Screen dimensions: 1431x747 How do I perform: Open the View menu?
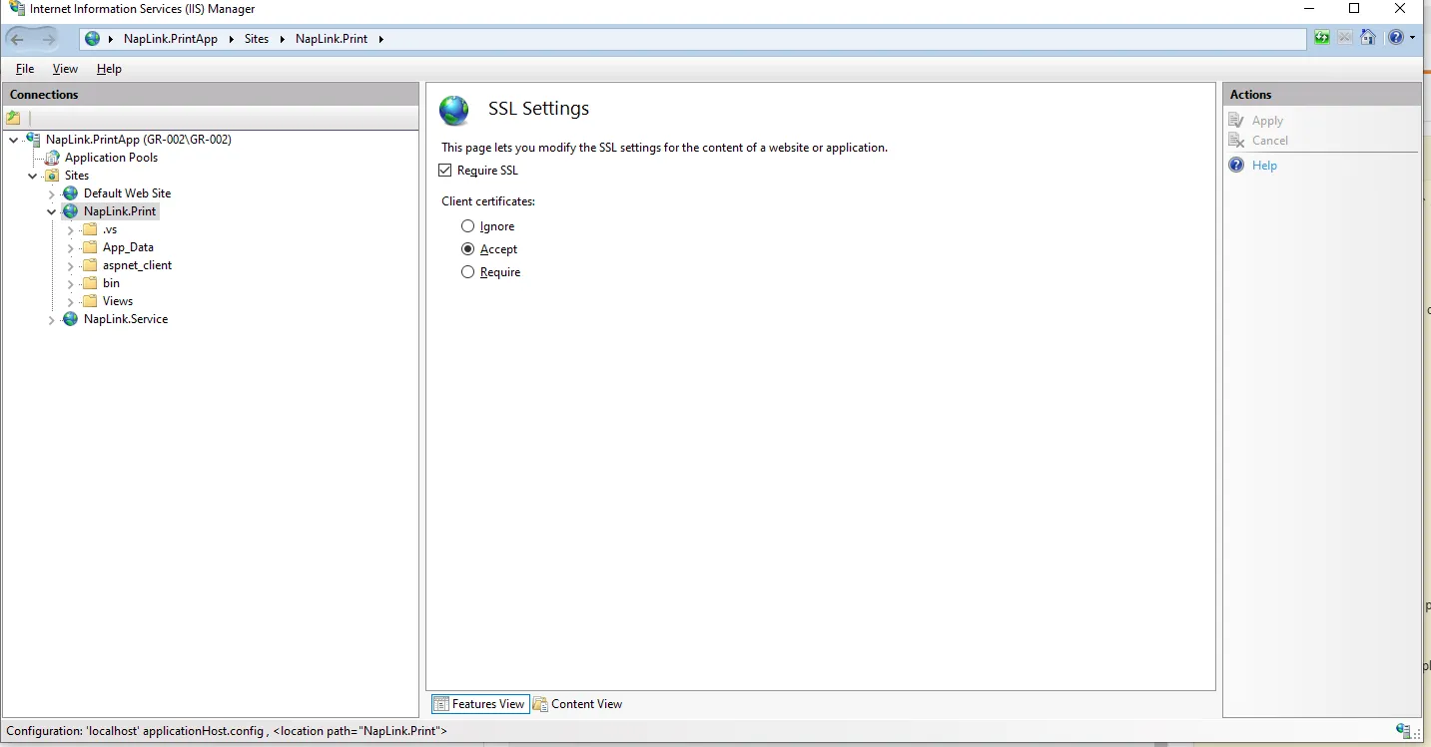(65, 69)
